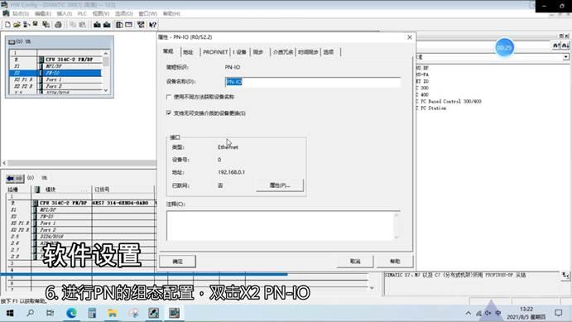Click the 设备名称 input field

coord(313,82)
